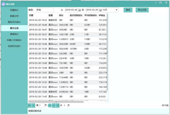This screenshot has height=115, width=170.
Task: Select the row dated 2019-03-28 14:12
Action: pos(67,58)
